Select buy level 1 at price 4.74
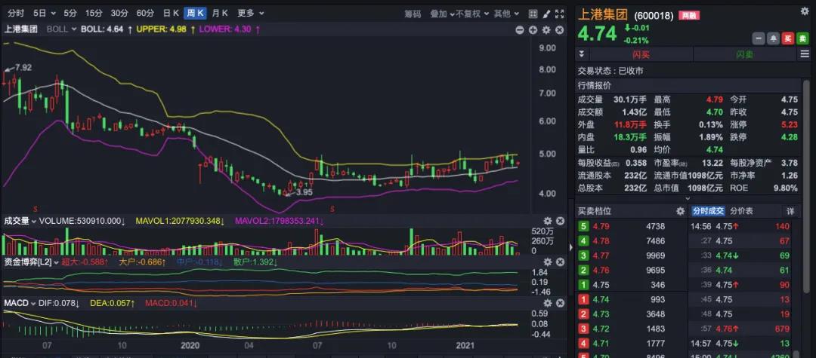The height and width of the screenshot is (358, 816). pyautogui.click(x=631, y=299)
